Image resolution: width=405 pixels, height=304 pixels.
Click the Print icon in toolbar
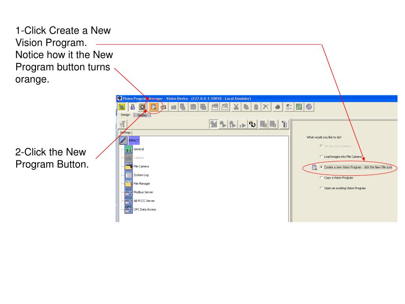278,107
